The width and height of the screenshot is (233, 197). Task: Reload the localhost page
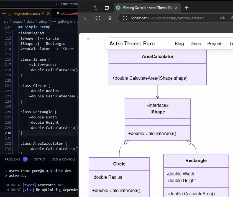(x=98, y=18)
